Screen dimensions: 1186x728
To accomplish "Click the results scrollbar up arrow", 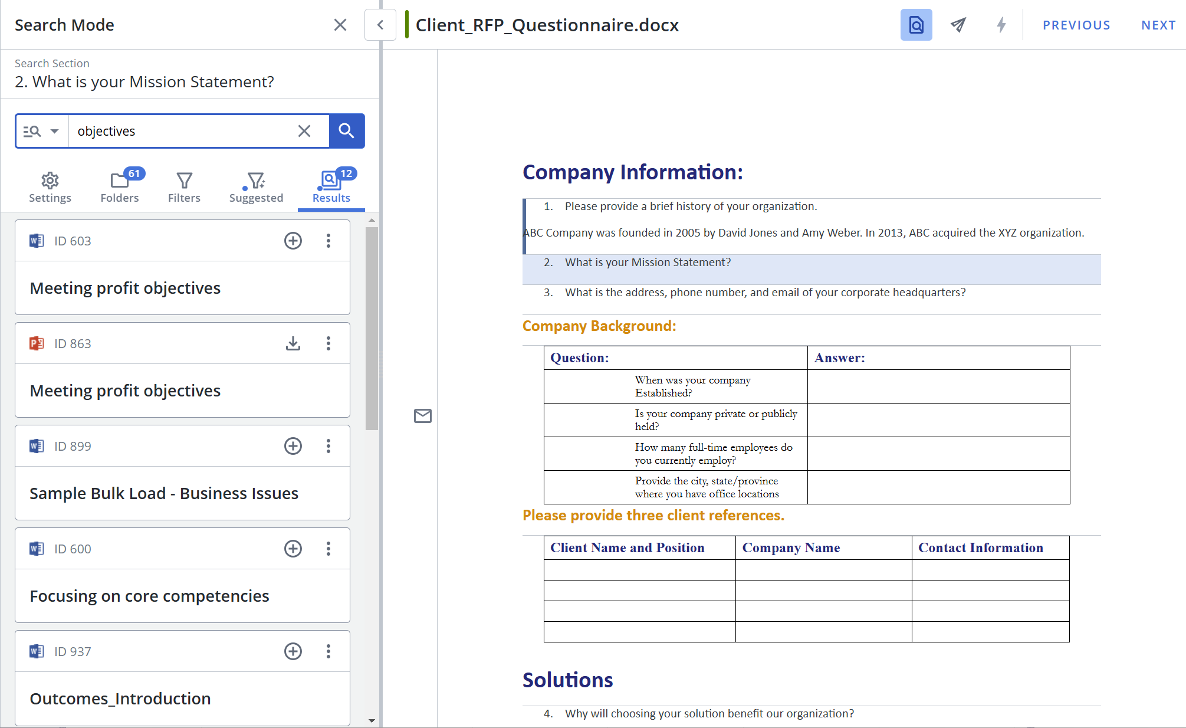I will click(372, 220).
